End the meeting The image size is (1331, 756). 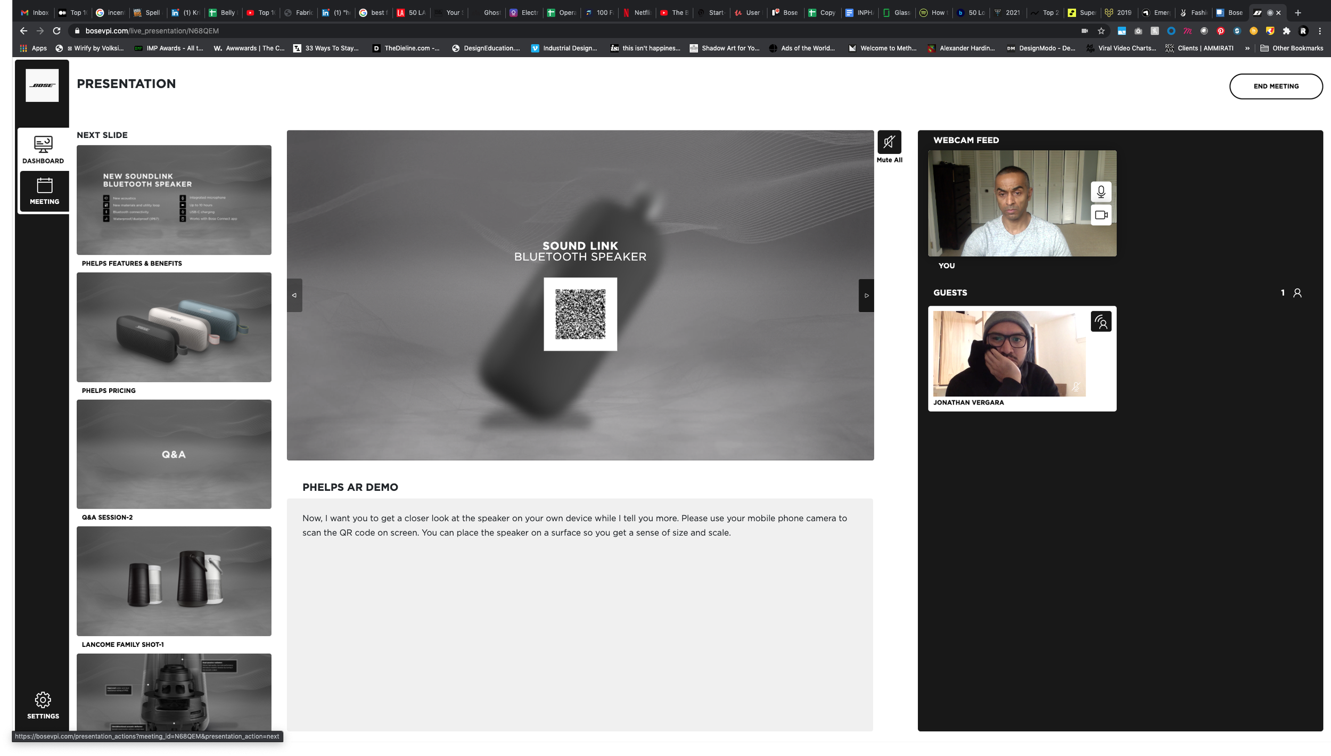pos(1276,86)
